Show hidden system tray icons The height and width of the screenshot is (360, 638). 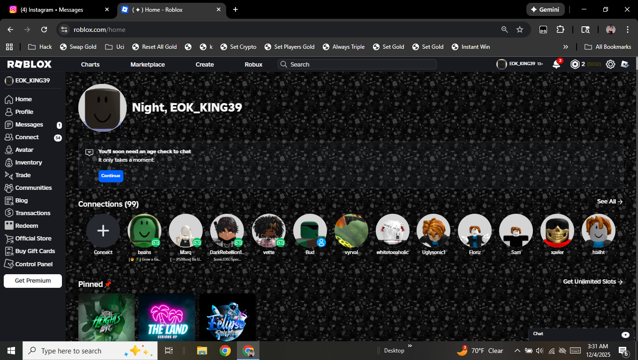[x=517, y=351]
